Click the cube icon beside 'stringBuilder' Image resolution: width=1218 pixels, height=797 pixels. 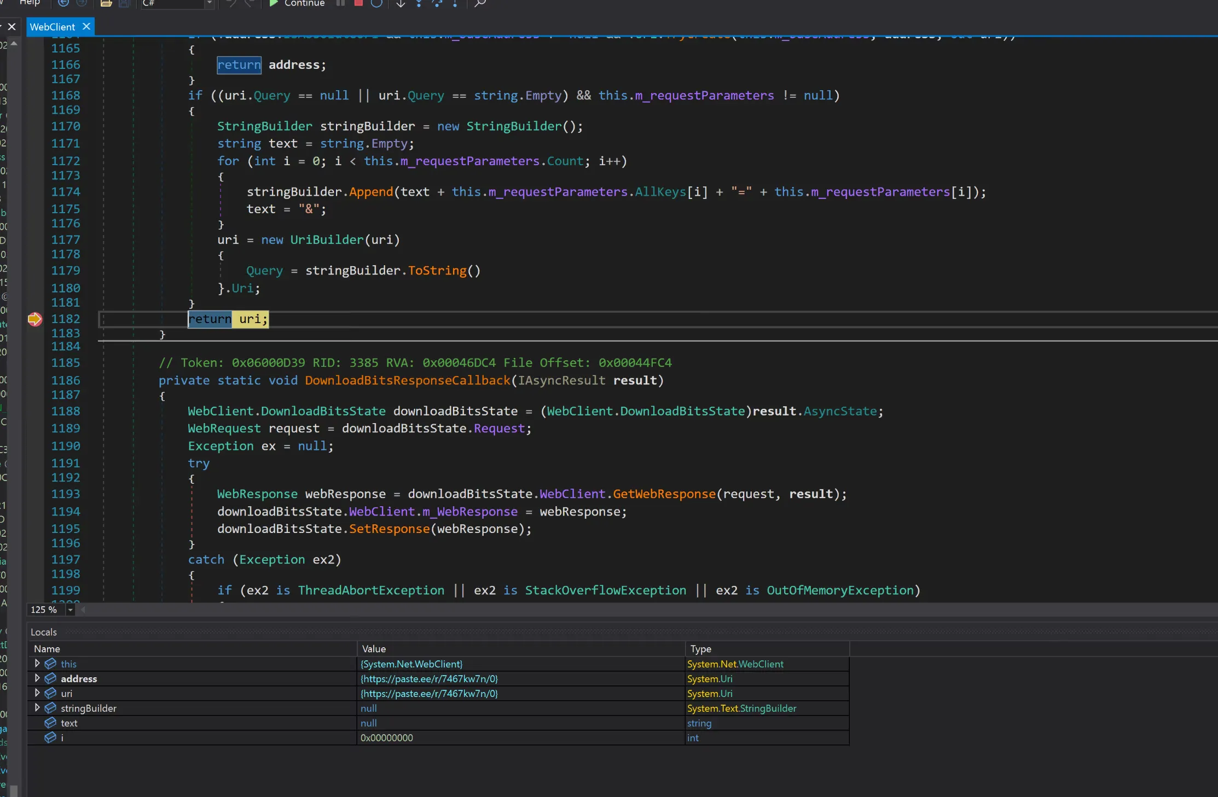coord(50,708)
